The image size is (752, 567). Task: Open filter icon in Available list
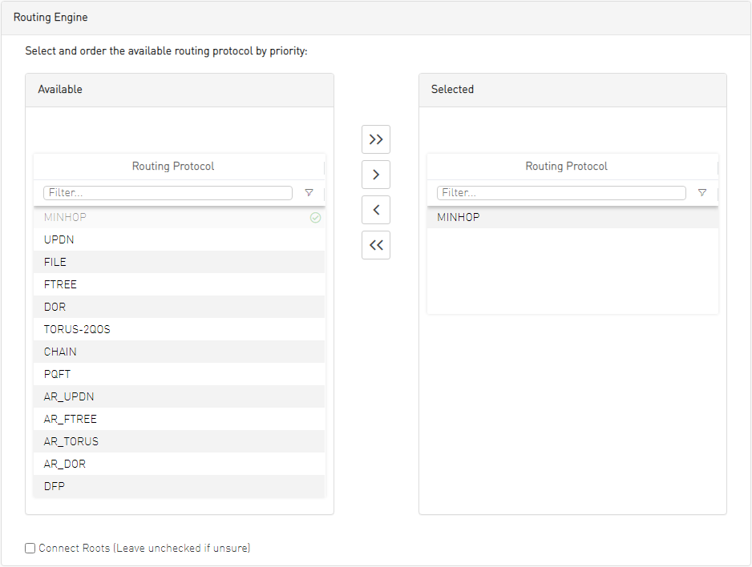[x=309, y=193]
